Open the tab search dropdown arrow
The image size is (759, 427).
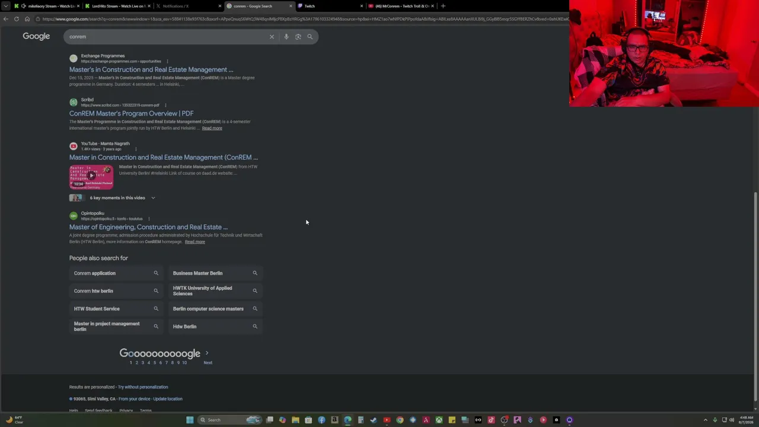pyautogui.click(x=6, y=6)
